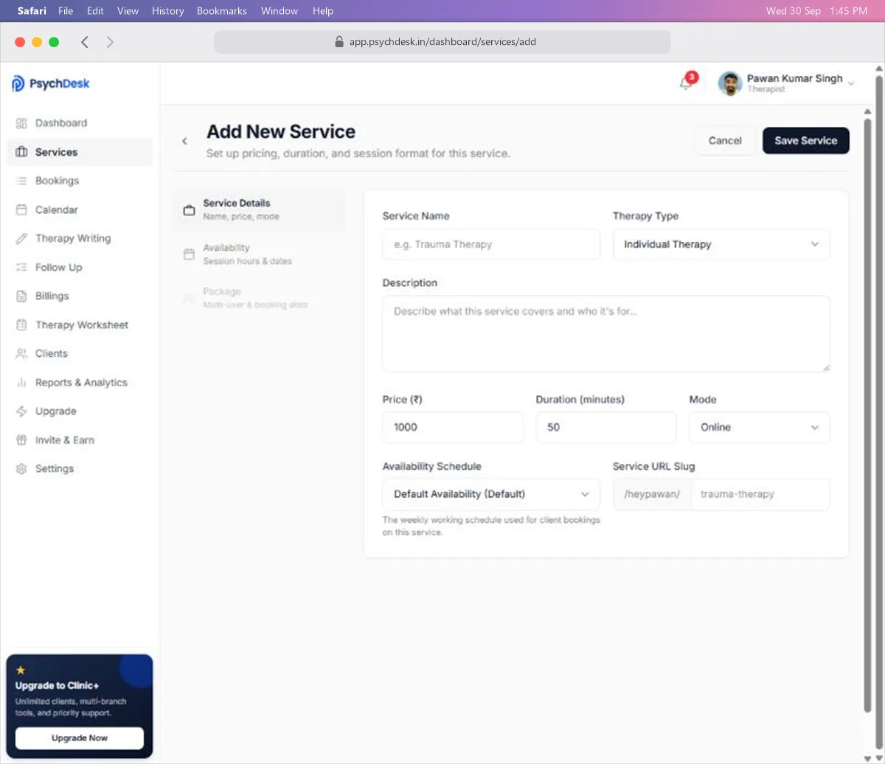Image resolution: width=885 pixels, height=764 pixels.
Task: Open the Mode dropdown showing Online
Action: [760, 427]
